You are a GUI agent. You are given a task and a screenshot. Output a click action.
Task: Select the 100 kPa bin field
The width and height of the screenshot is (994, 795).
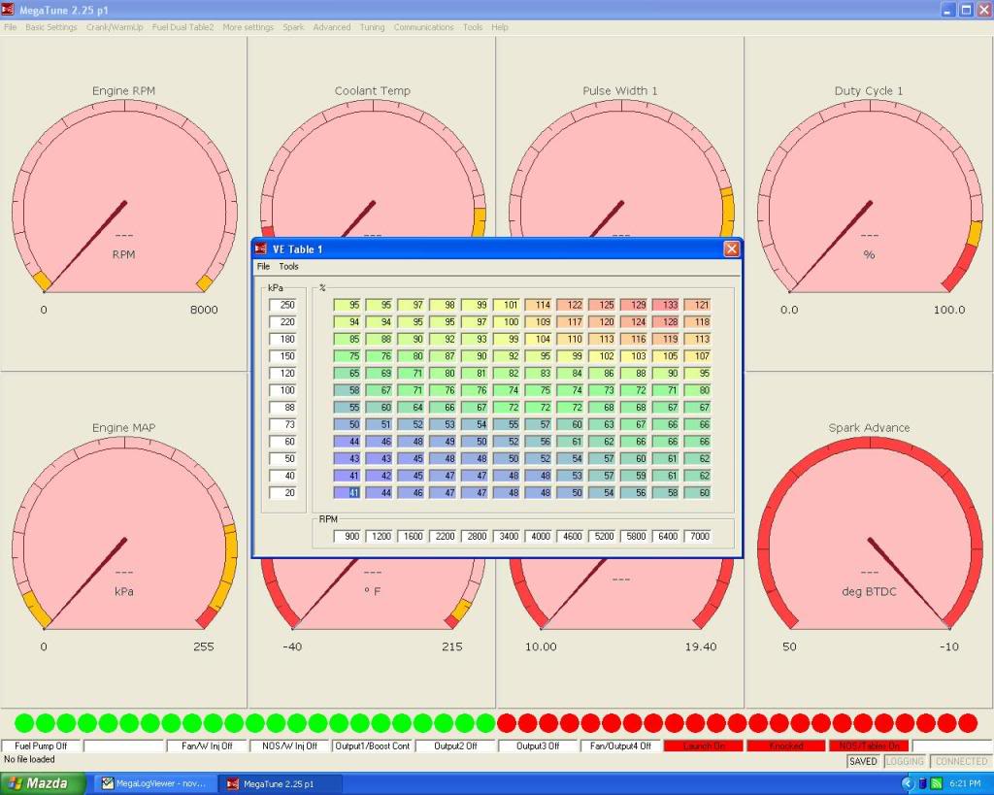[x=282, y=390]
